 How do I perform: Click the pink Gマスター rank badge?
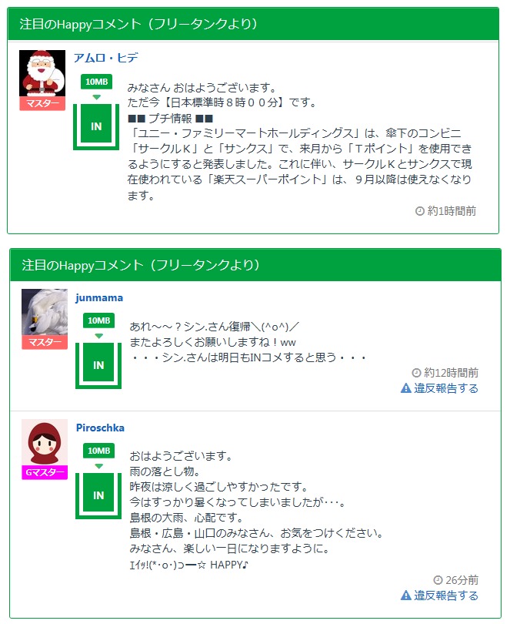click(45, 472)
